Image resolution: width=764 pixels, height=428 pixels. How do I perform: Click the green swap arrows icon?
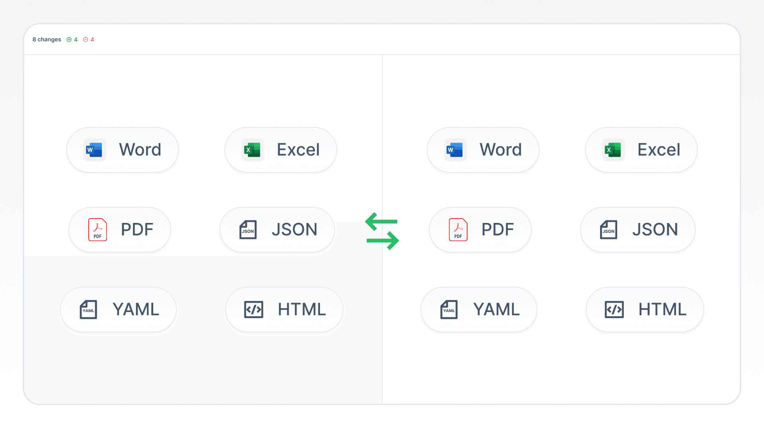coord(382,231)
